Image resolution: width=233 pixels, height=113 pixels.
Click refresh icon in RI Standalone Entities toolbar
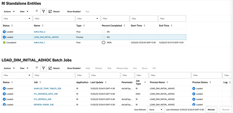click(x=37, y=11)
